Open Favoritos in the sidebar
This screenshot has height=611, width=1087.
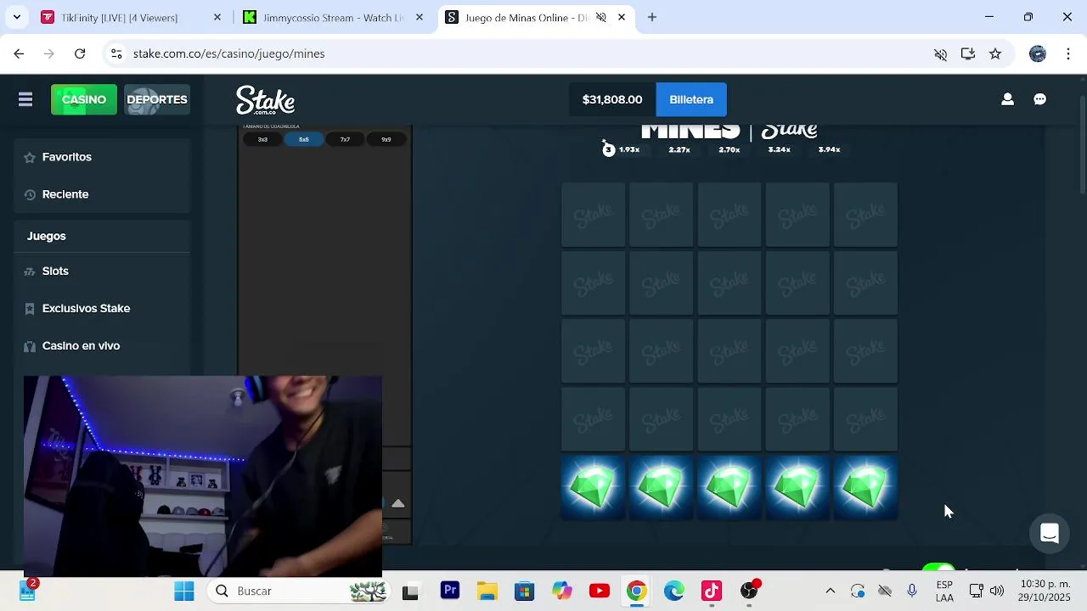102,157
